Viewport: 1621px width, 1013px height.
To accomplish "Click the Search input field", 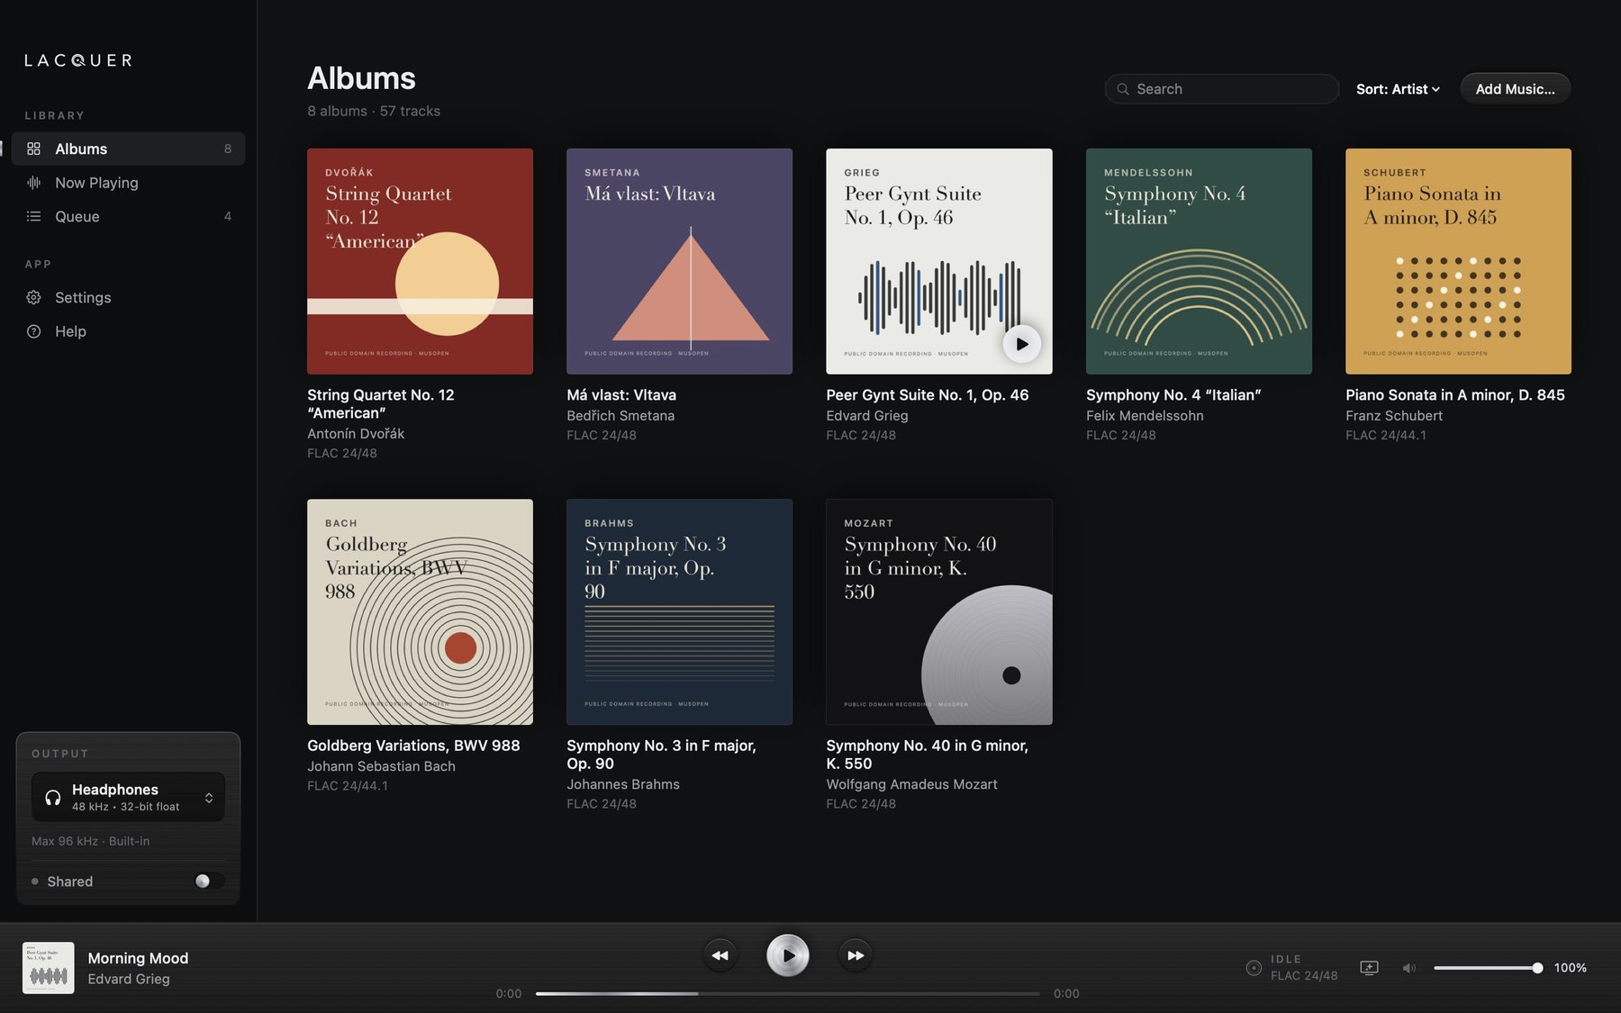I will [1222, 89].
